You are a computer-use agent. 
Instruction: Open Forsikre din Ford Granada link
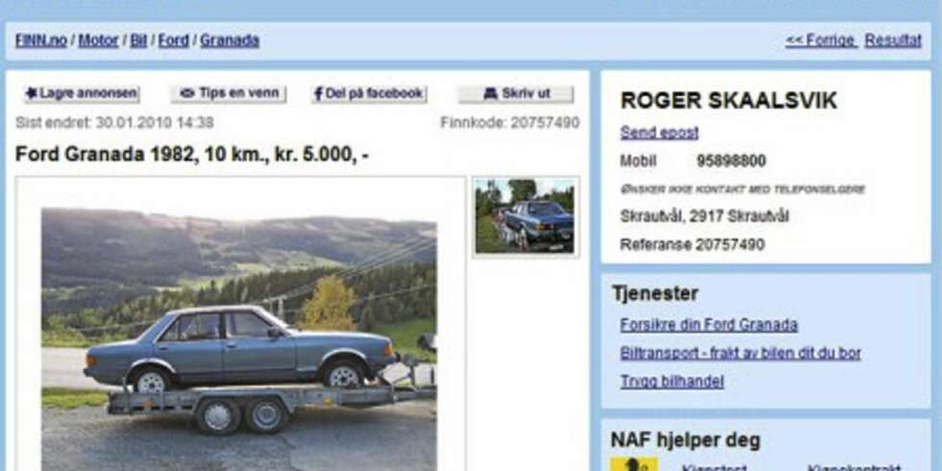tap(709, 325)
